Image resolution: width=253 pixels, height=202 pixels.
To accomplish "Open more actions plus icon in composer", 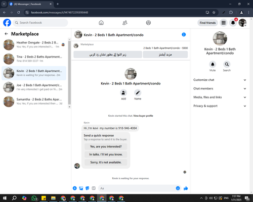I will (75, 188).
